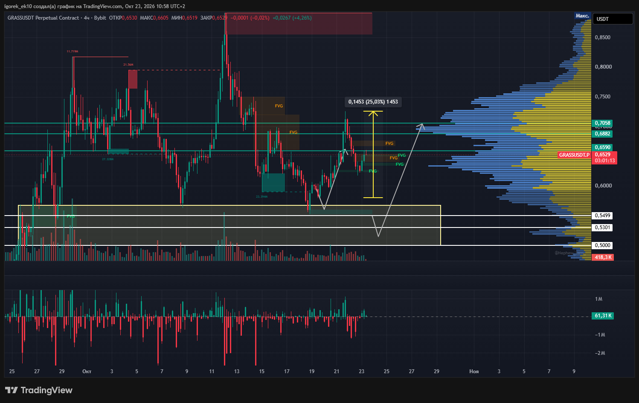
Task: Click the 0,5301 horizontal line price label
Action: 603,227
